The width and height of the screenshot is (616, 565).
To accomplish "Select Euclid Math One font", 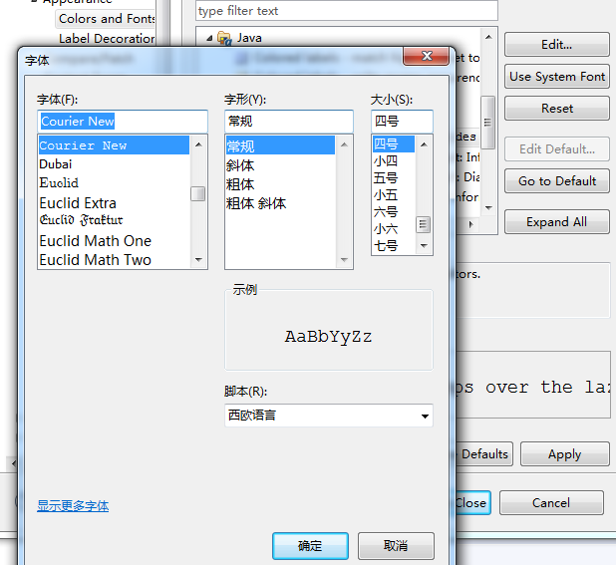I will click(114, 241).
